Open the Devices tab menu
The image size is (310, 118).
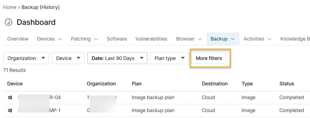click(49, 39)
